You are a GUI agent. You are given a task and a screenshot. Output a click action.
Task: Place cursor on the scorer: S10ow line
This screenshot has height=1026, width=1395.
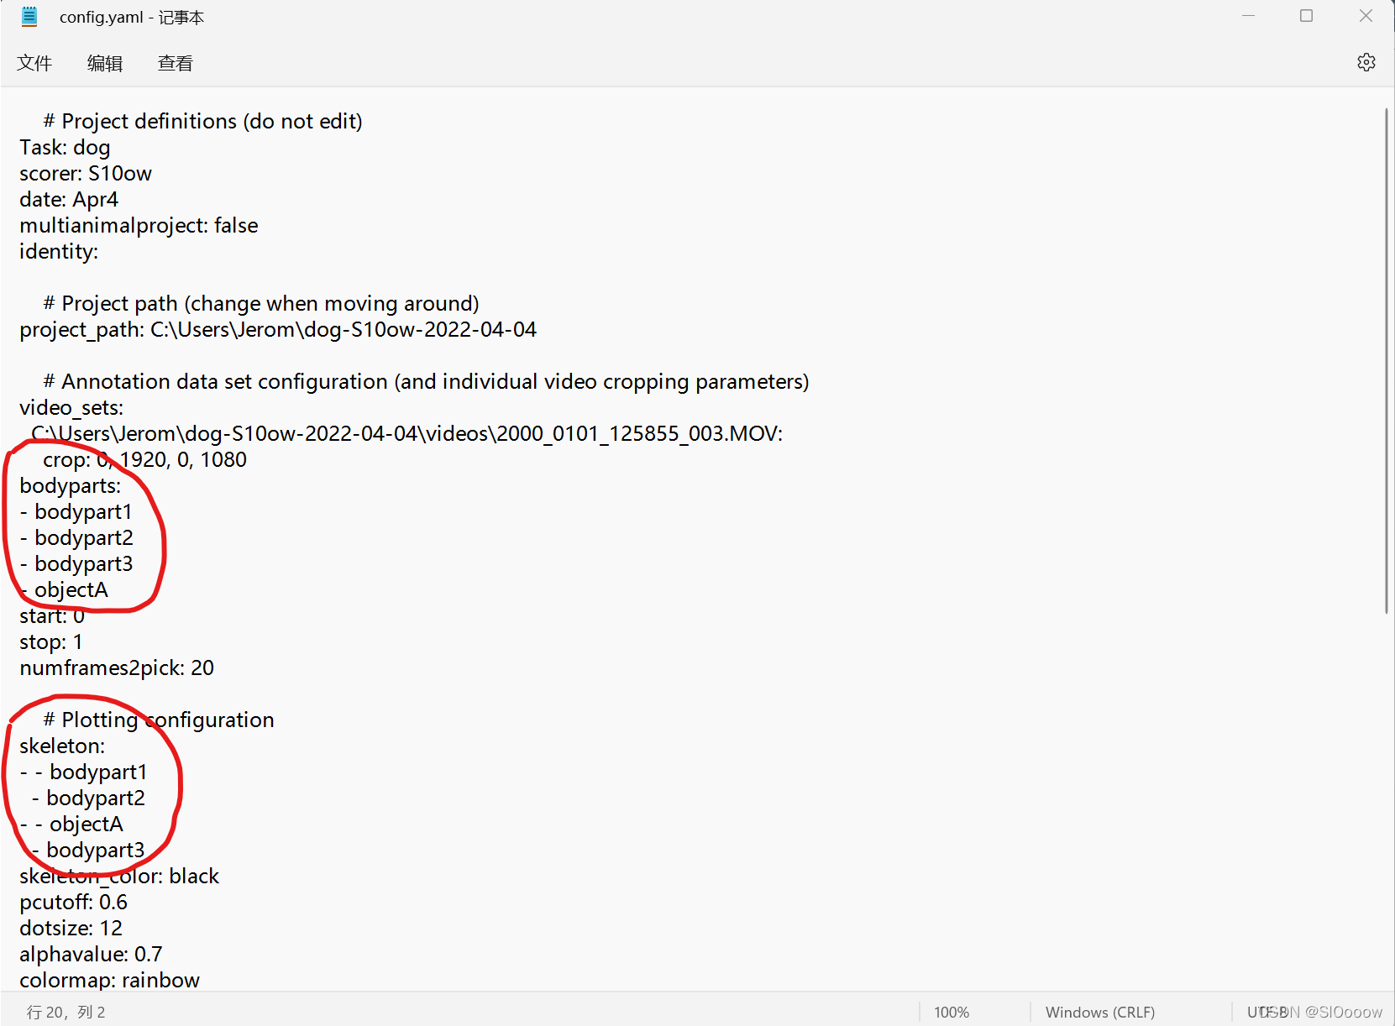(x=86, y=174)
